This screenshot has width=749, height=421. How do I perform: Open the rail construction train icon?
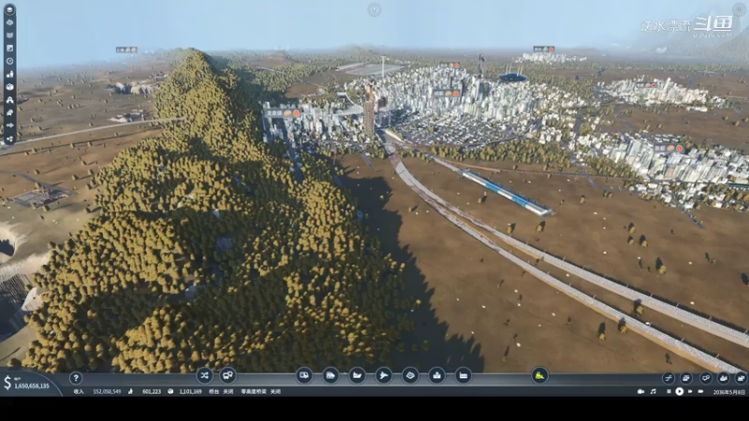point(330,376)
